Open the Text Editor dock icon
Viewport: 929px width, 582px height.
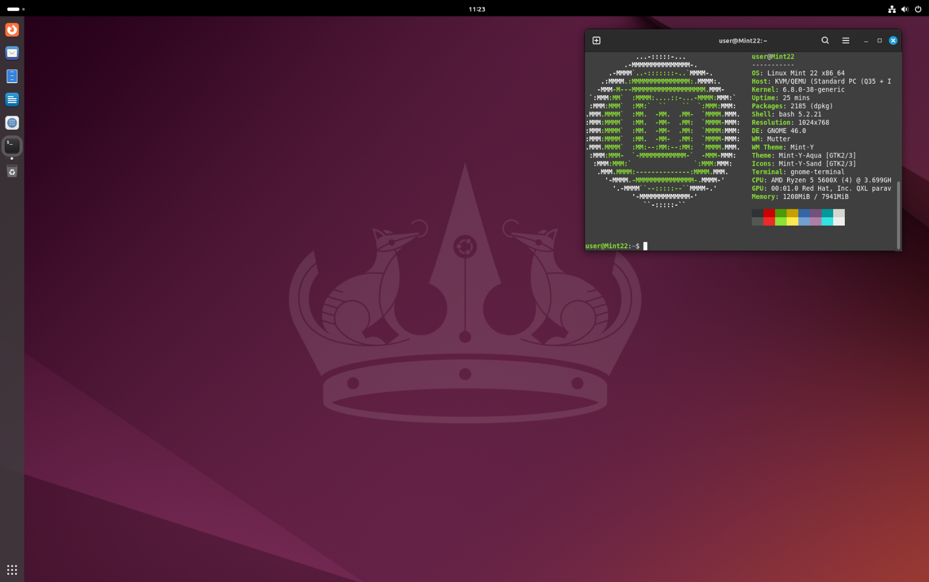point(12,99)
